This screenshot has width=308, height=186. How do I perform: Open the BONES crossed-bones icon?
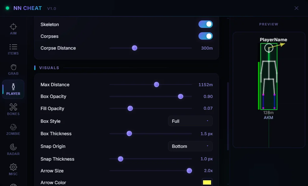(x=13, y=107)
